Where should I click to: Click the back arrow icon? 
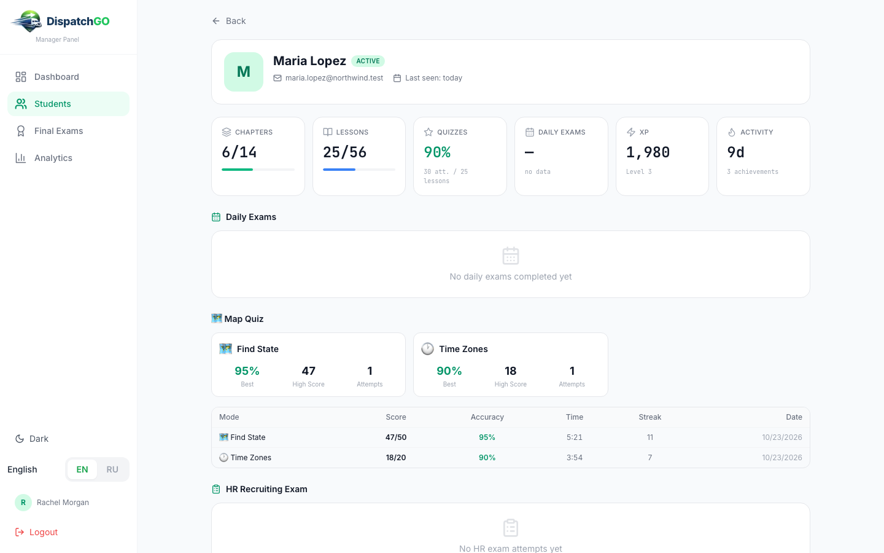coord(216,21)
